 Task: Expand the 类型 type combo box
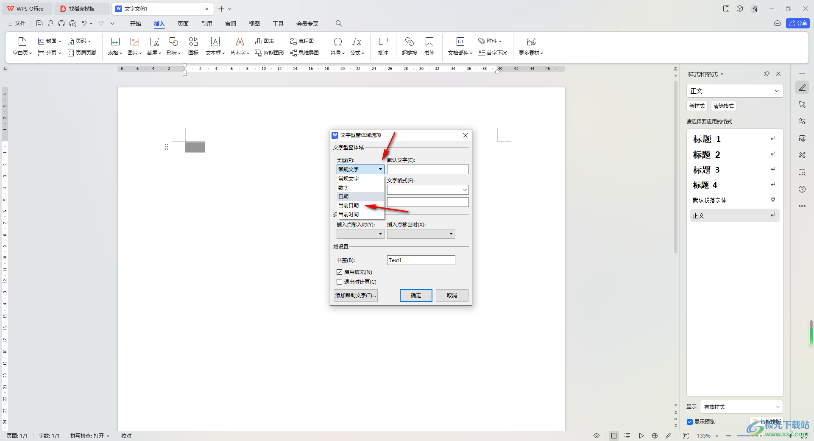click(x=360, y=169)
